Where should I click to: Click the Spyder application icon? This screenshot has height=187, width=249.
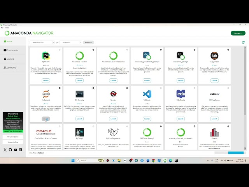click(x=113, y=94)
